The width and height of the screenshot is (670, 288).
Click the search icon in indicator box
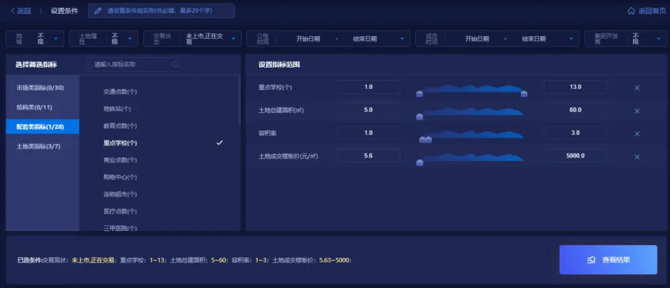pyautogui.click(x=175, y=64)
